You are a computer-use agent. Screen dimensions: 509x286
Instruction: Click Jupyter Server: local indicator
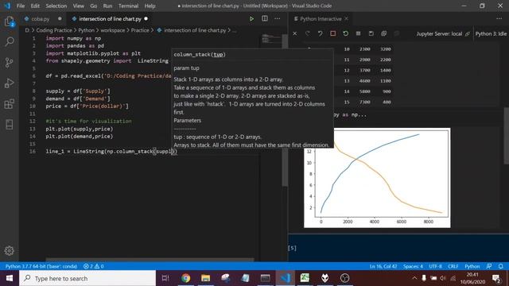(x=443, y=33)
